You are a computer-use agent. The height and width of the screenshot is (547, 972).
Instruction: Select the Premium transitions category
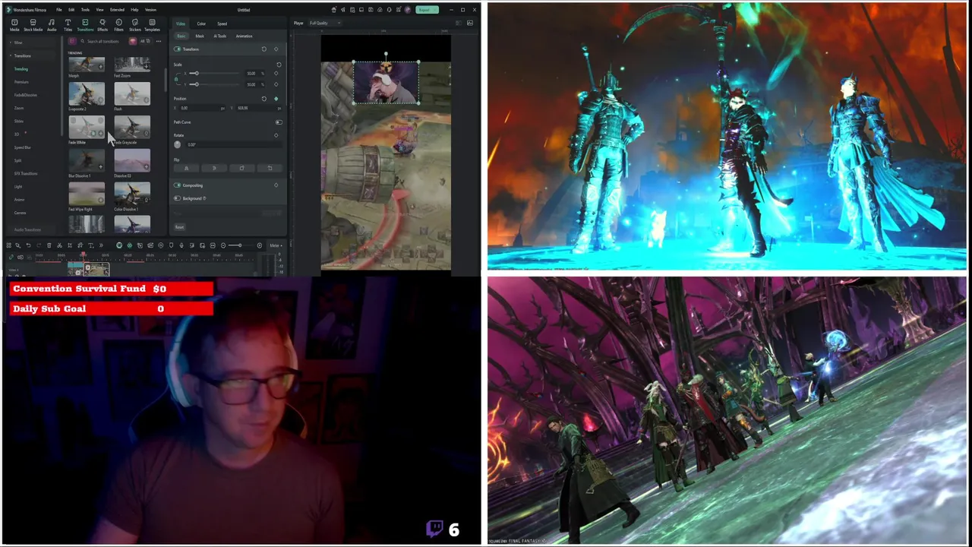pos(21,82)
